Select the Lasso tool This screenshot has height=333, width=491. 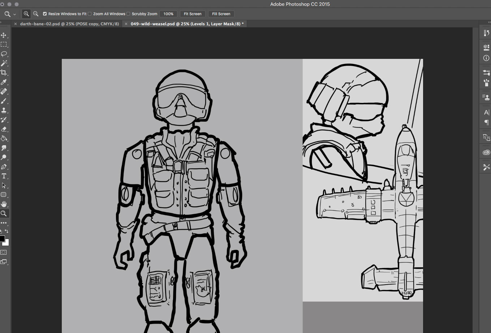(x=4, y=54)
